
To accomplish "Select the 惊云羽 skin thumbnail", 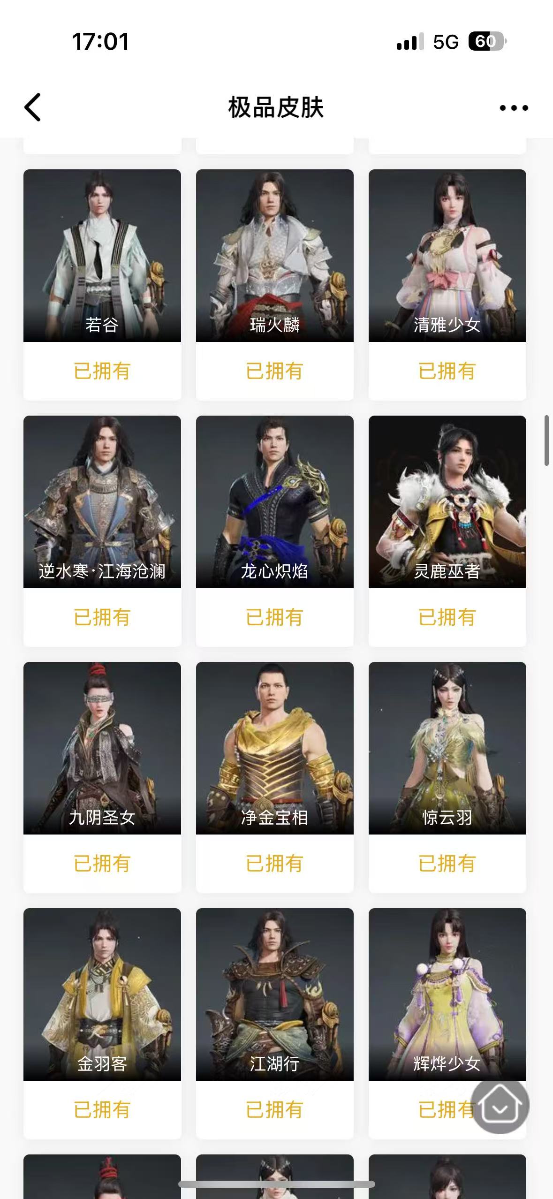I will 447,748.
